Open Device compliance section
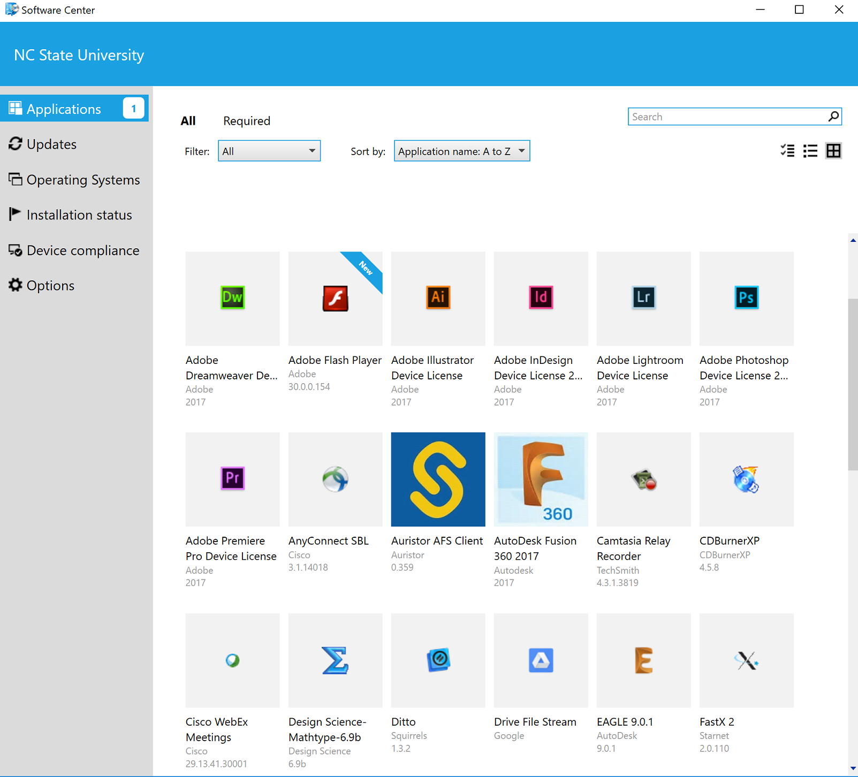Image resolution: width=858 pixels, height=777 pixels. 74,250
